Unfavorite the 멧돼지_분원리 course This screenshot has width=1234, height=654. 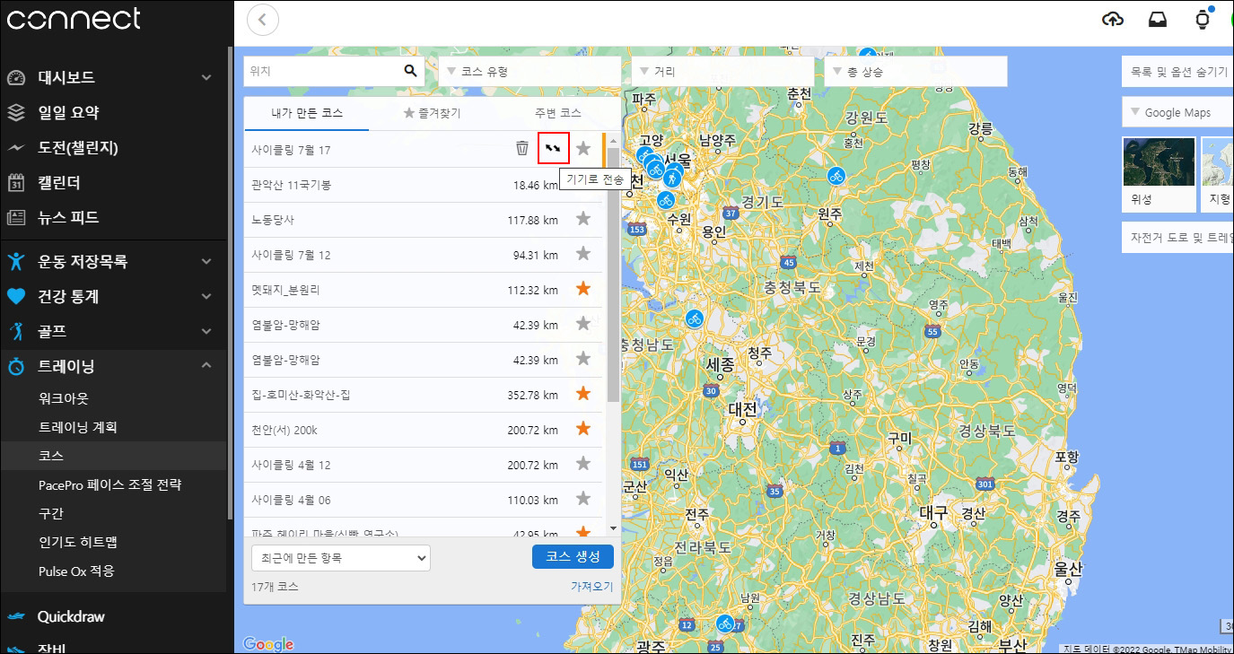pos(583,288)
